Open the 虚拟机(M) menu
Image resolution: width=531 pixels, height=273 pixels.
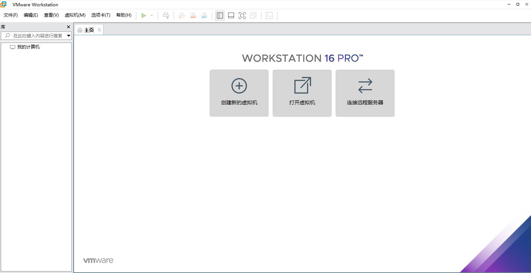pos(75,15)
